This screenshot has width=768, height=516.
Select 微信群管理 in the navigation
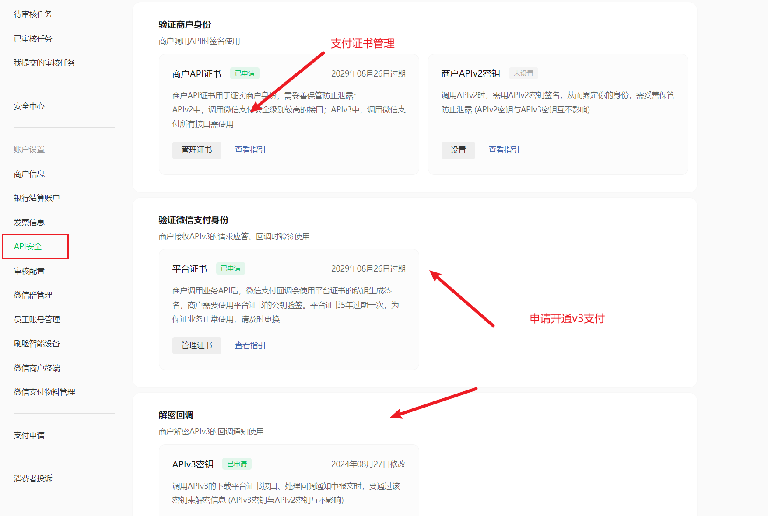pos(33,295)
